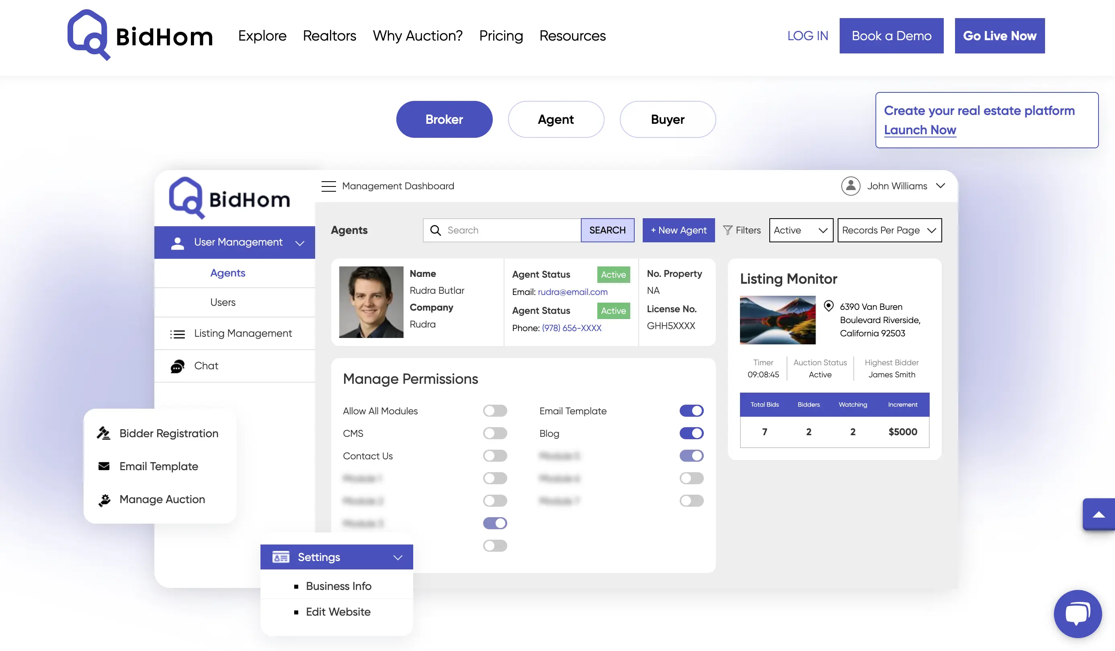
Task: Click the Email Template envelope icon
Action: (104, 466)
